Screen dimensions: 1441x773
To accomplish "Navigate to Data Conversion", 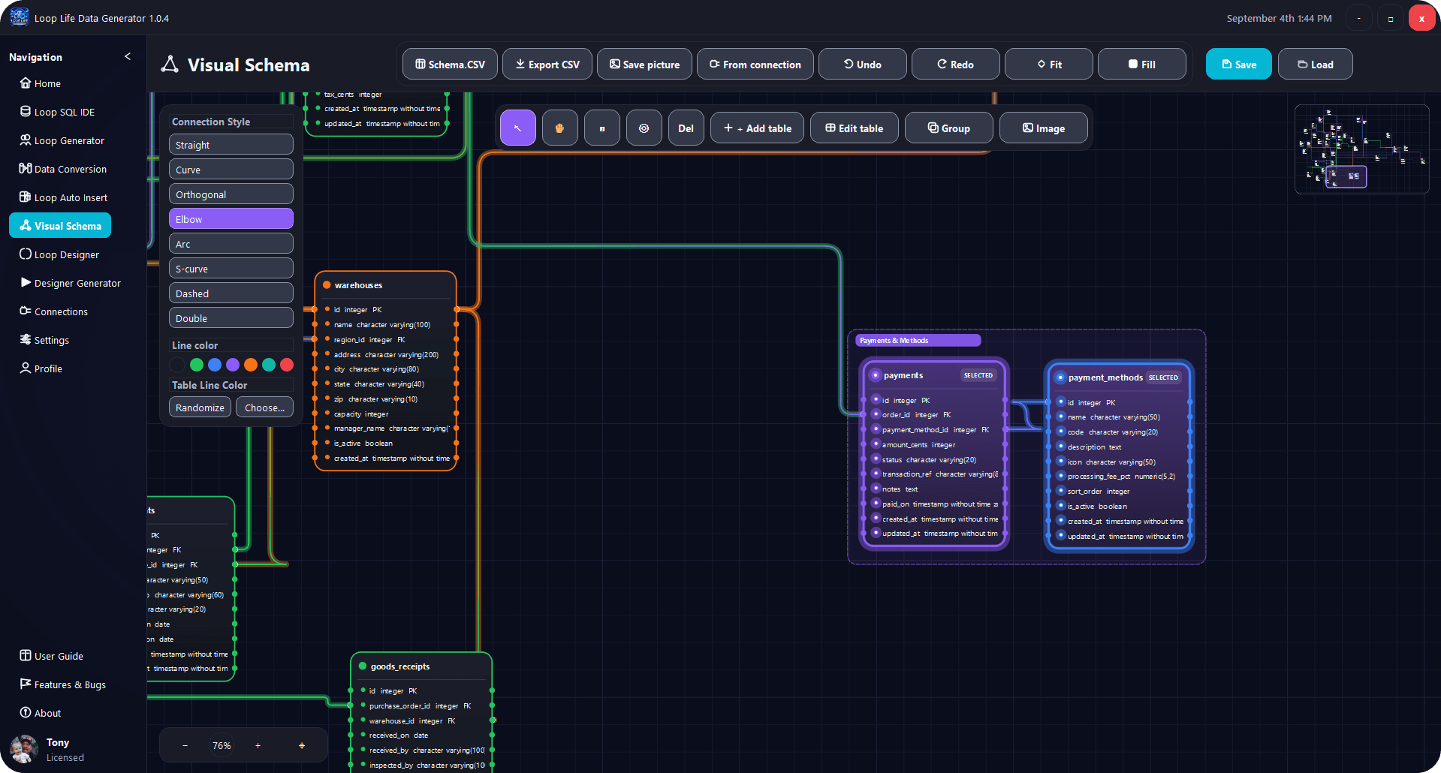I will (x=63, y=169).
